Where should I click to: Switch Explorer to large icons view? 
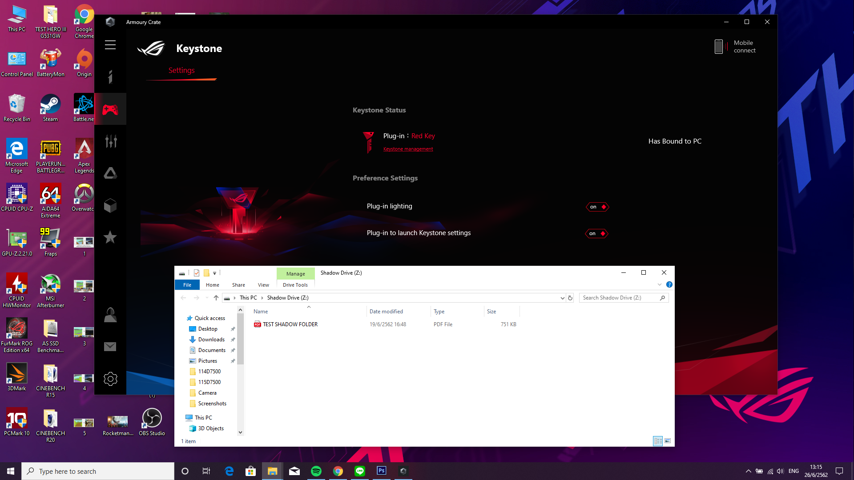click(668, 441)
